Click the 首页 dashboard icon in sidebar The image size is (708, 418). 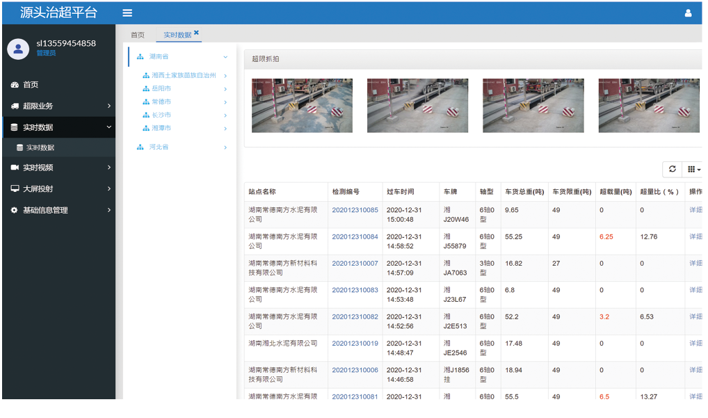point(15,84)
